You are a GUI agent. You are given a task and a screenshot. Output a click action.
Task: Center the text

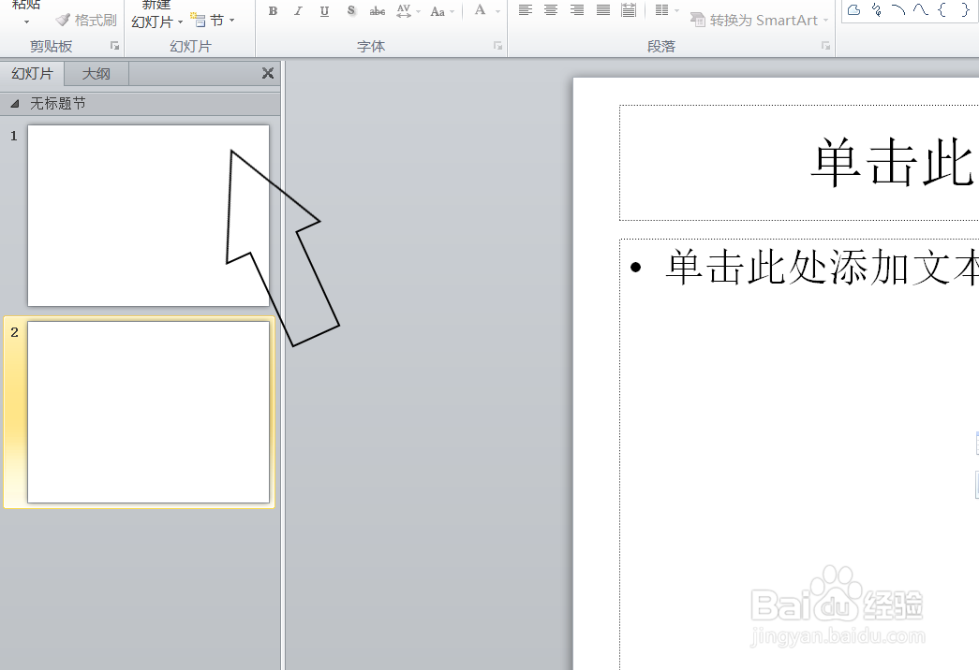coord(551,10)
